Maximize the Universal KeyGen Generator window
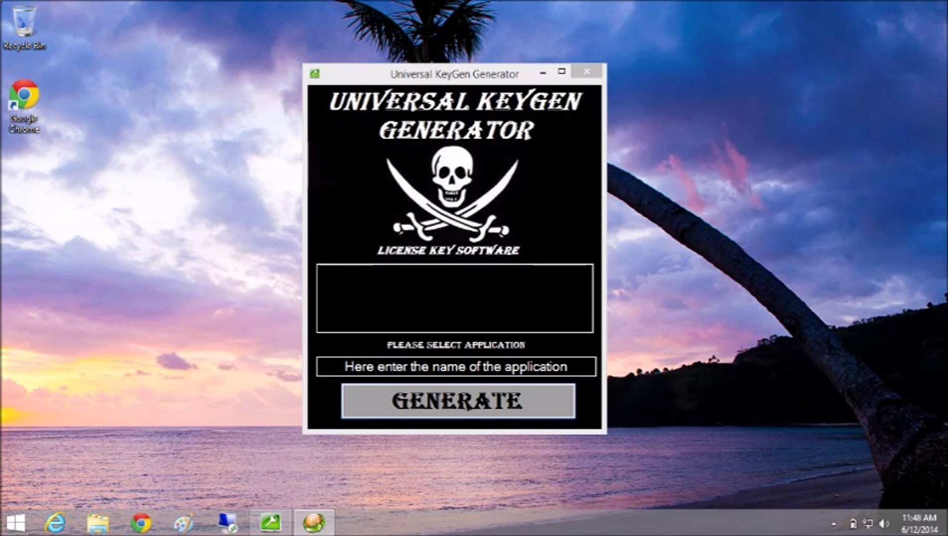This screenshot has width=948, height=536. 561,72
